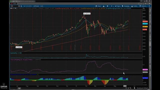Click the SimpleMovingAvg 200 label

click(67, 8)
